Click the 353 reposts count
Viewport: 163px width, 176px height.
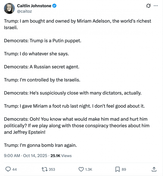[52, 169]
